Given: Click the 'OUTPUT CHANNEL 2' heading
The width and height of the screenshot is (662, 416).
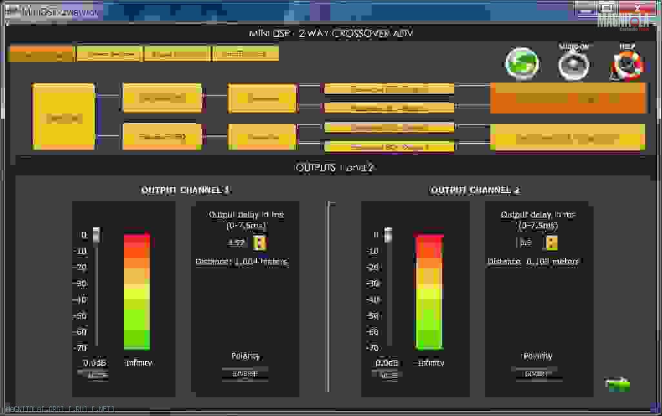Looking at the screenshot, I should coord(475,190).
